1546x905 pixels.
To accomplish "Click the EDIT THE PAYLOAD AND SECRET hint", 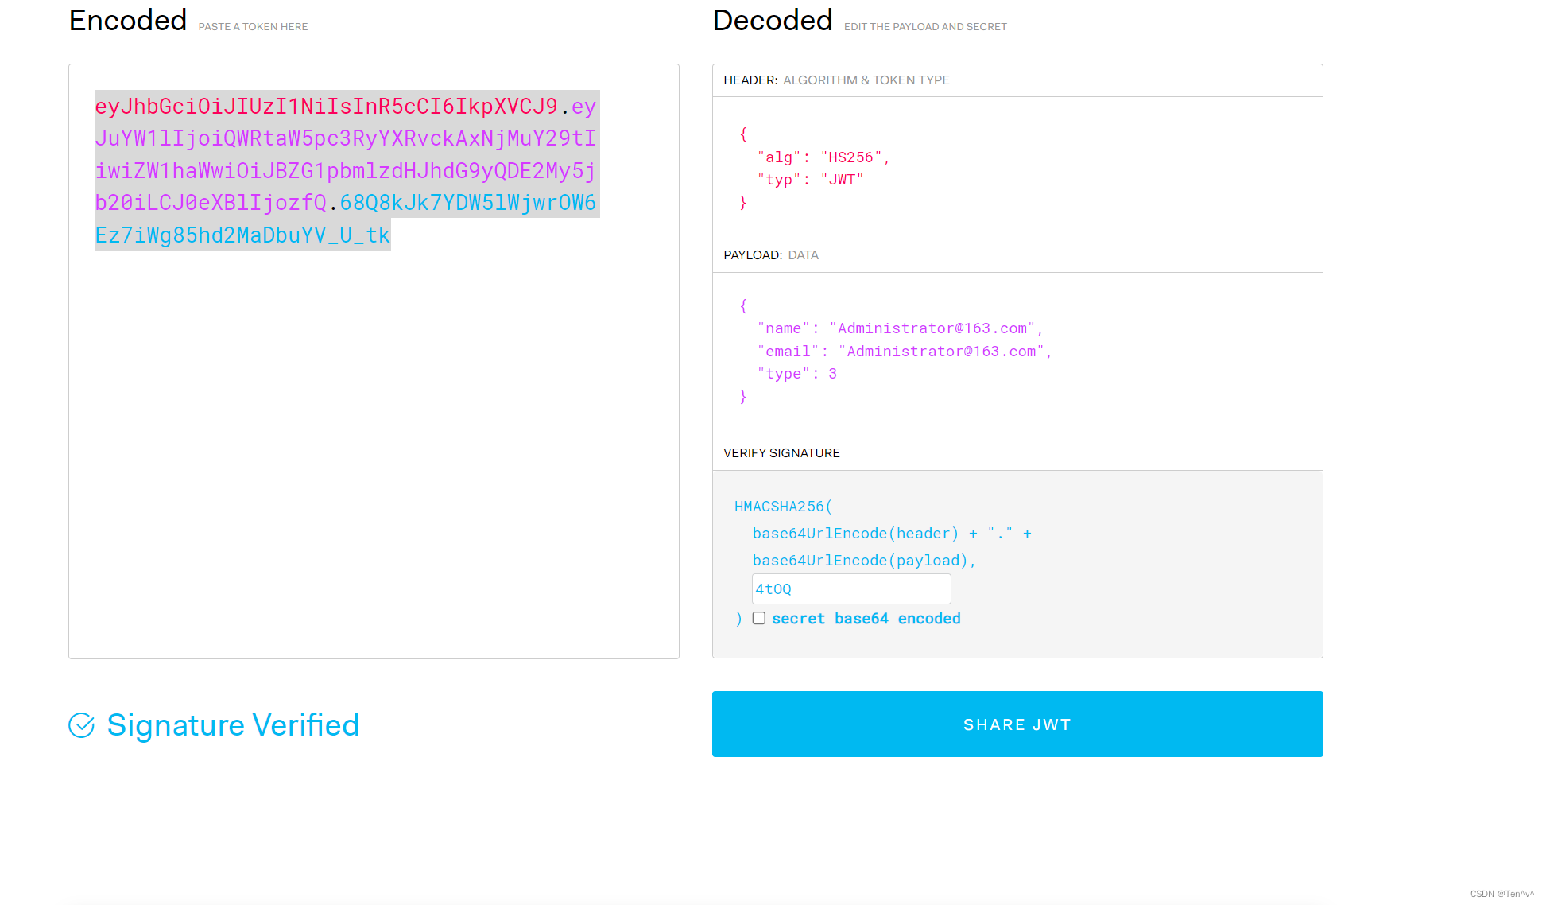I will pyautogui.click(x=925, y=27).
